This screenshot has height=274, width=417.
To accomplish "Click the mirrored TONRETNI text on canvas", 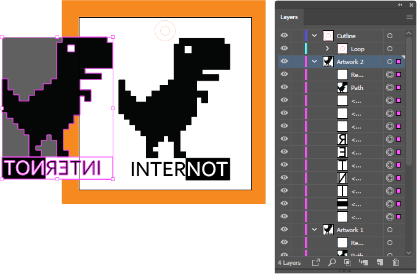I will pyautogui.click(x=52, y=168).
